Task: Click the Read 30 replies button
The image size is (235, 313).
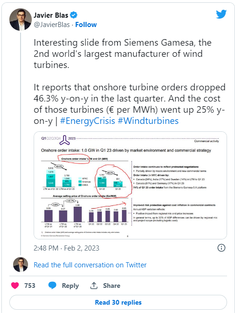Action: coord(118,302)
